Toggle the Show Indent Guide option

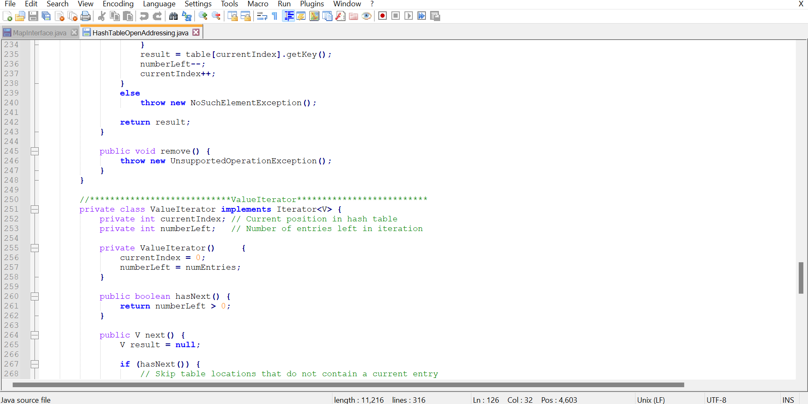pyautogui.click(x=288, y=16)
